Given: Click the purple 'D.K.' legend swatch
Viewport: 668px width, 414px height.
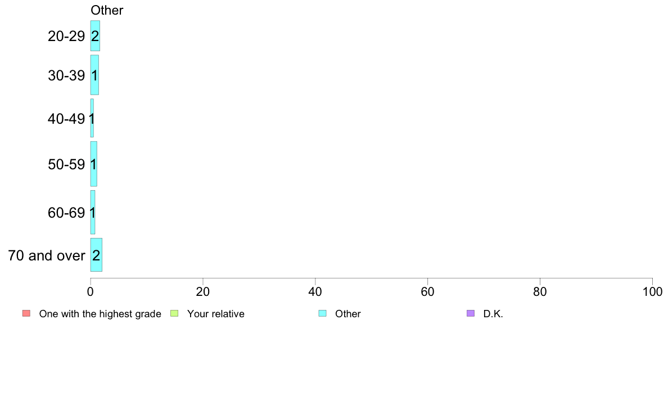Looking at the screenshot, I should (x=470, y=313).
